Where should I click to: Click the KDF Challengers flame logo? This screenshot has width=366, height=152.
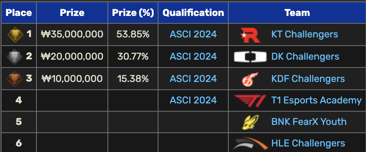pyautogui.click(x=250, y=79)
